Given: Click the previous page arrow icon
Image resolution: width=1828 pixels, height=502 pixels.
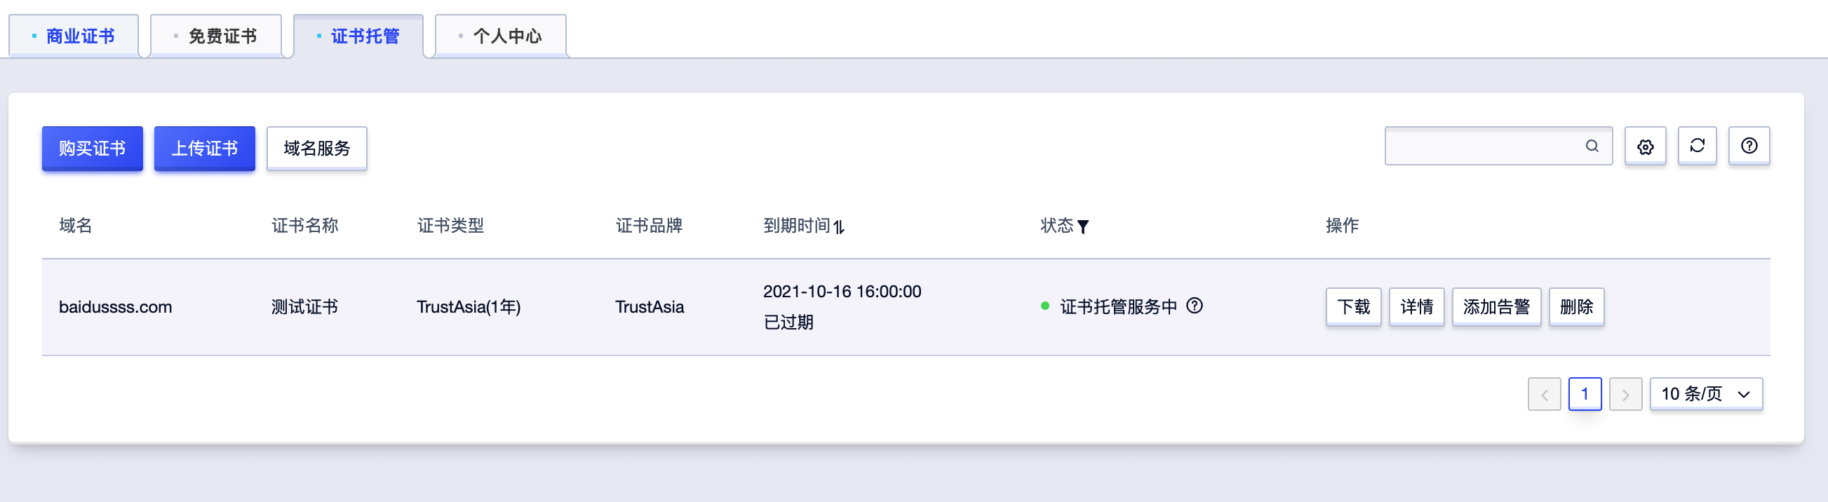Looking at the screenshot, I should pyautogui.click(x=1544, y=394).
